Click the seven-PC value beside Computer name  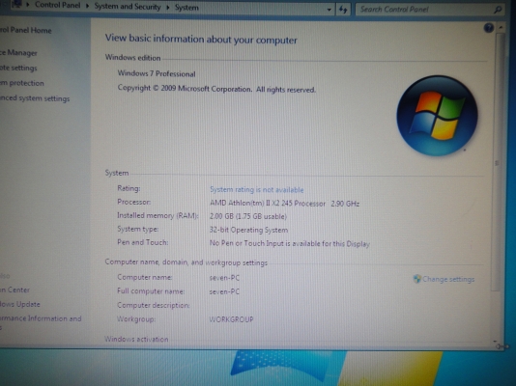tap(224, 278)
